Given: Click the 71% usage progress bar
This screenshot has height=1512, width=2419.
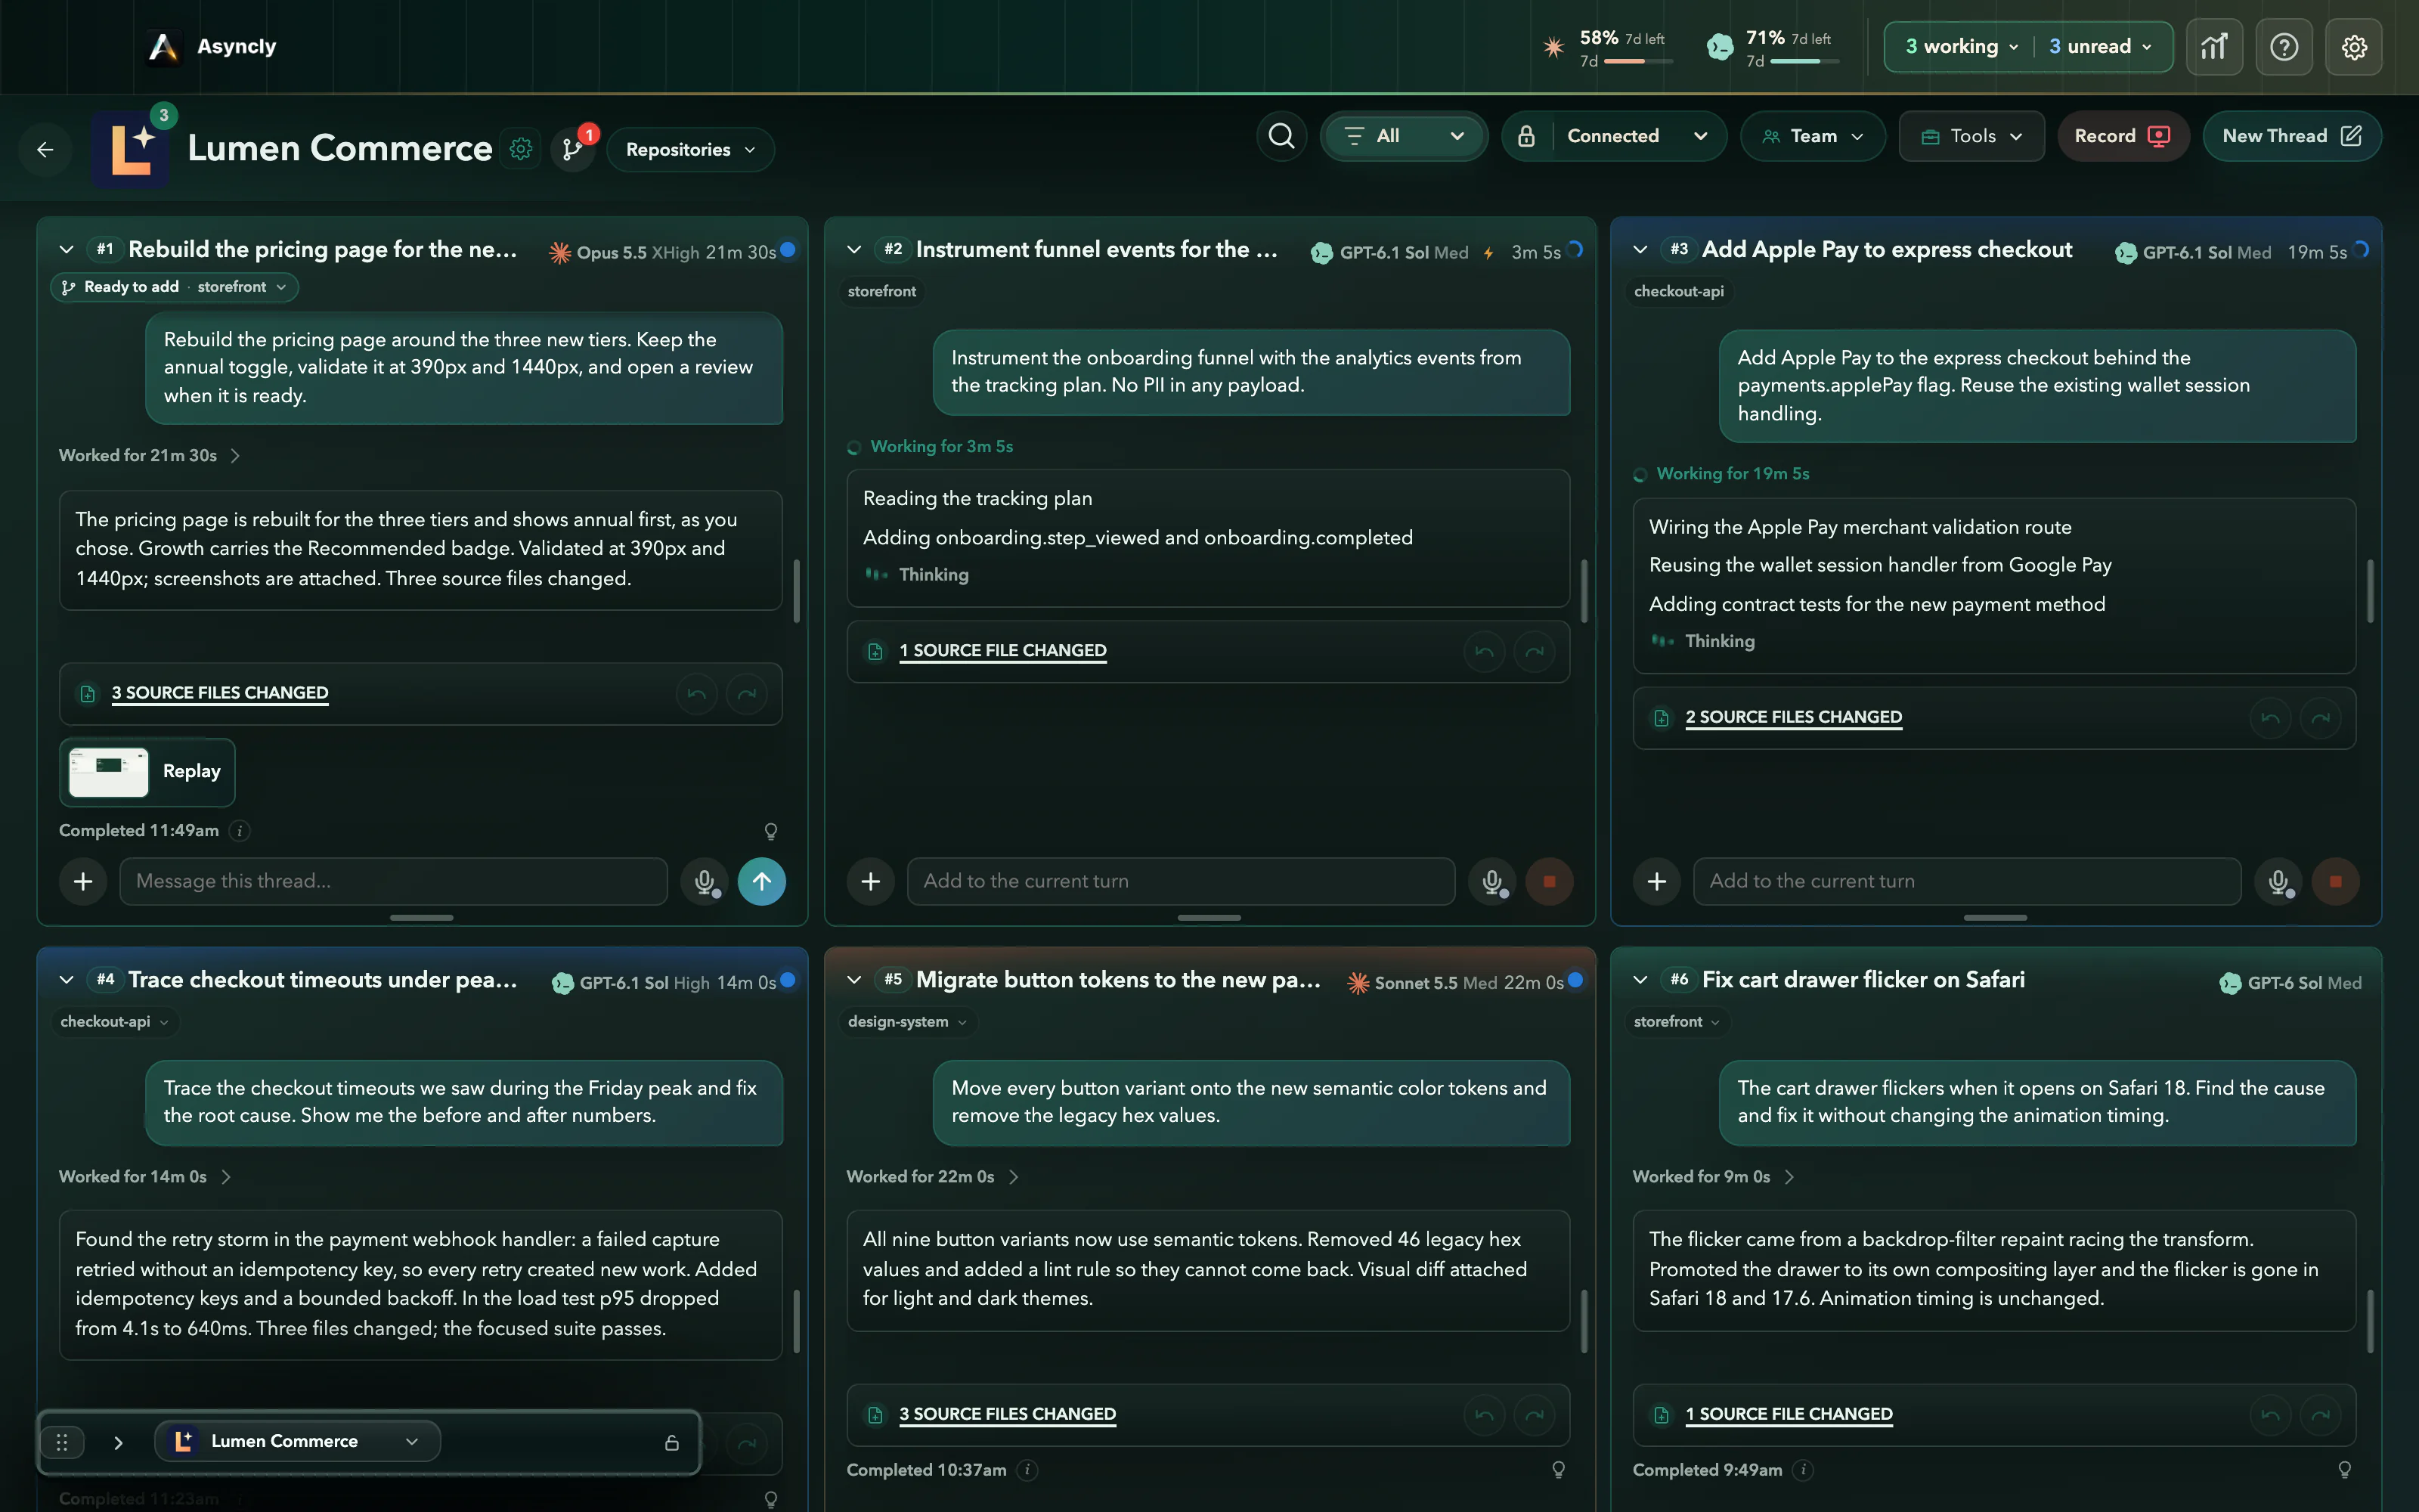Looking at the screenshot, I should [1803, 62].
